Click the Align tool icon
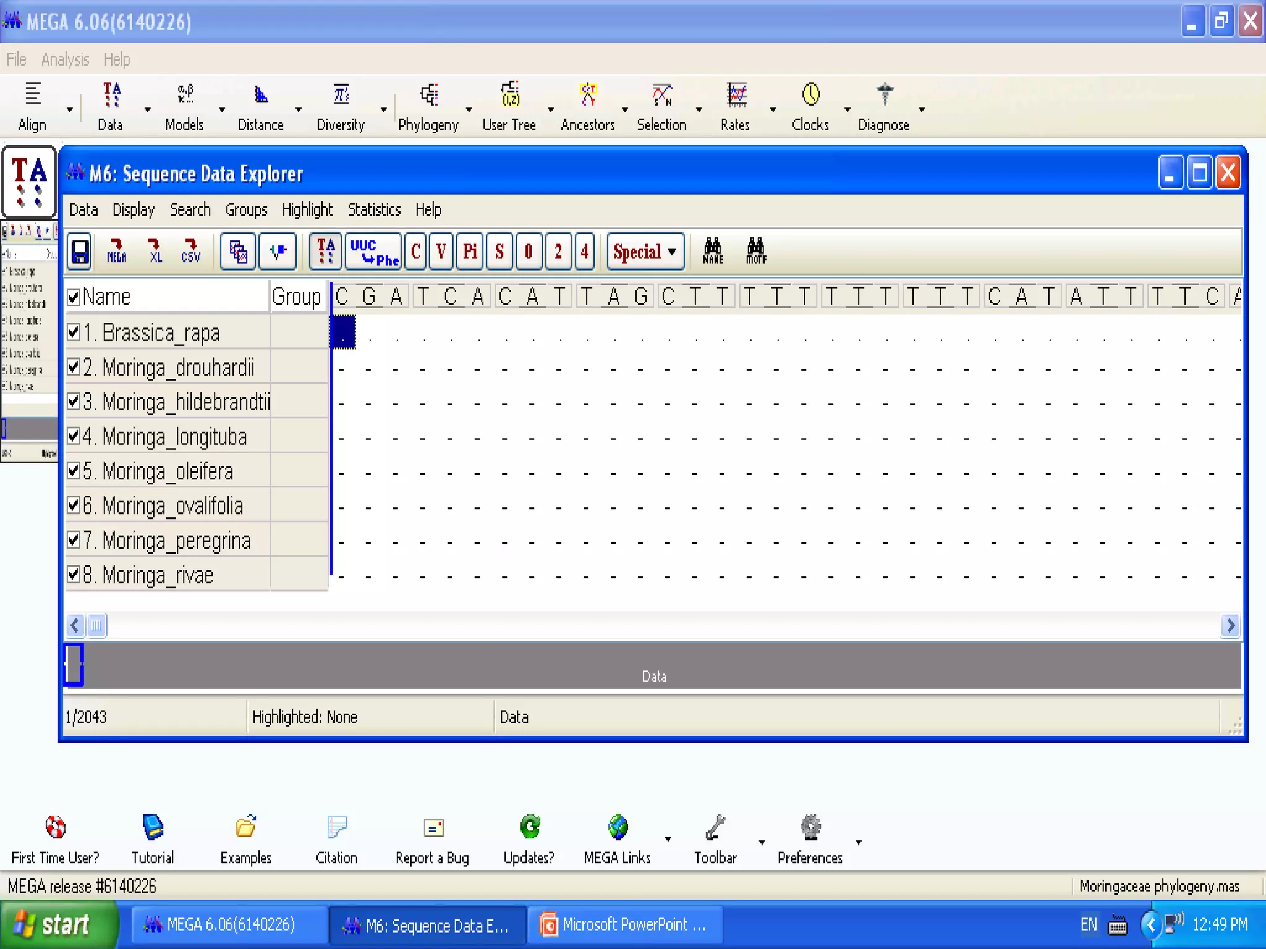1266x949 pixels. pos(32,95)
